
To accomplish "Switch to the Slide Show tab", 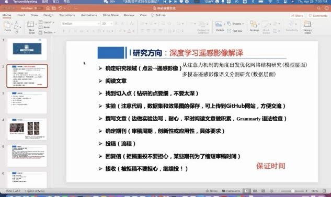I will click(x=111, y=15).
